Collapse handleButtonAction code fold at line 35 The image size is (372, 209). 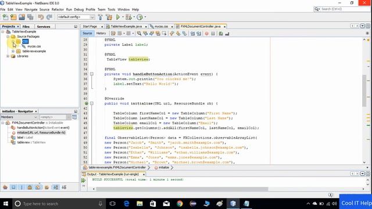click(x=92, y=74)
